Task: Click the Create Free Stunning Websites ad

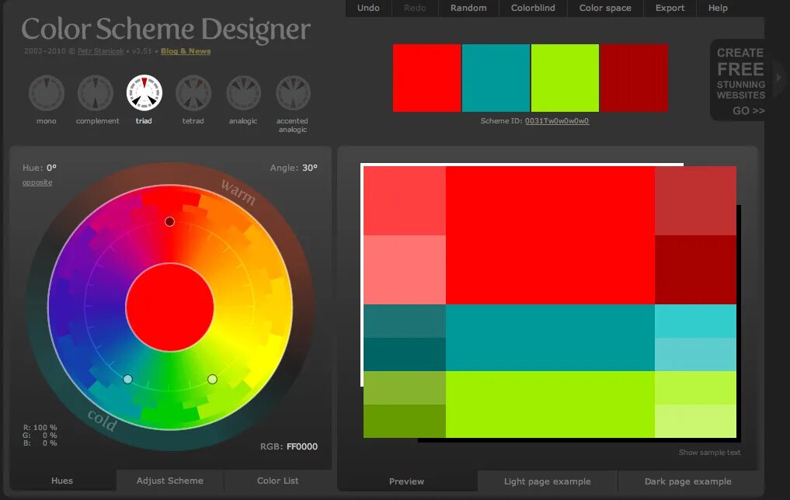Action: pos(740,81)
